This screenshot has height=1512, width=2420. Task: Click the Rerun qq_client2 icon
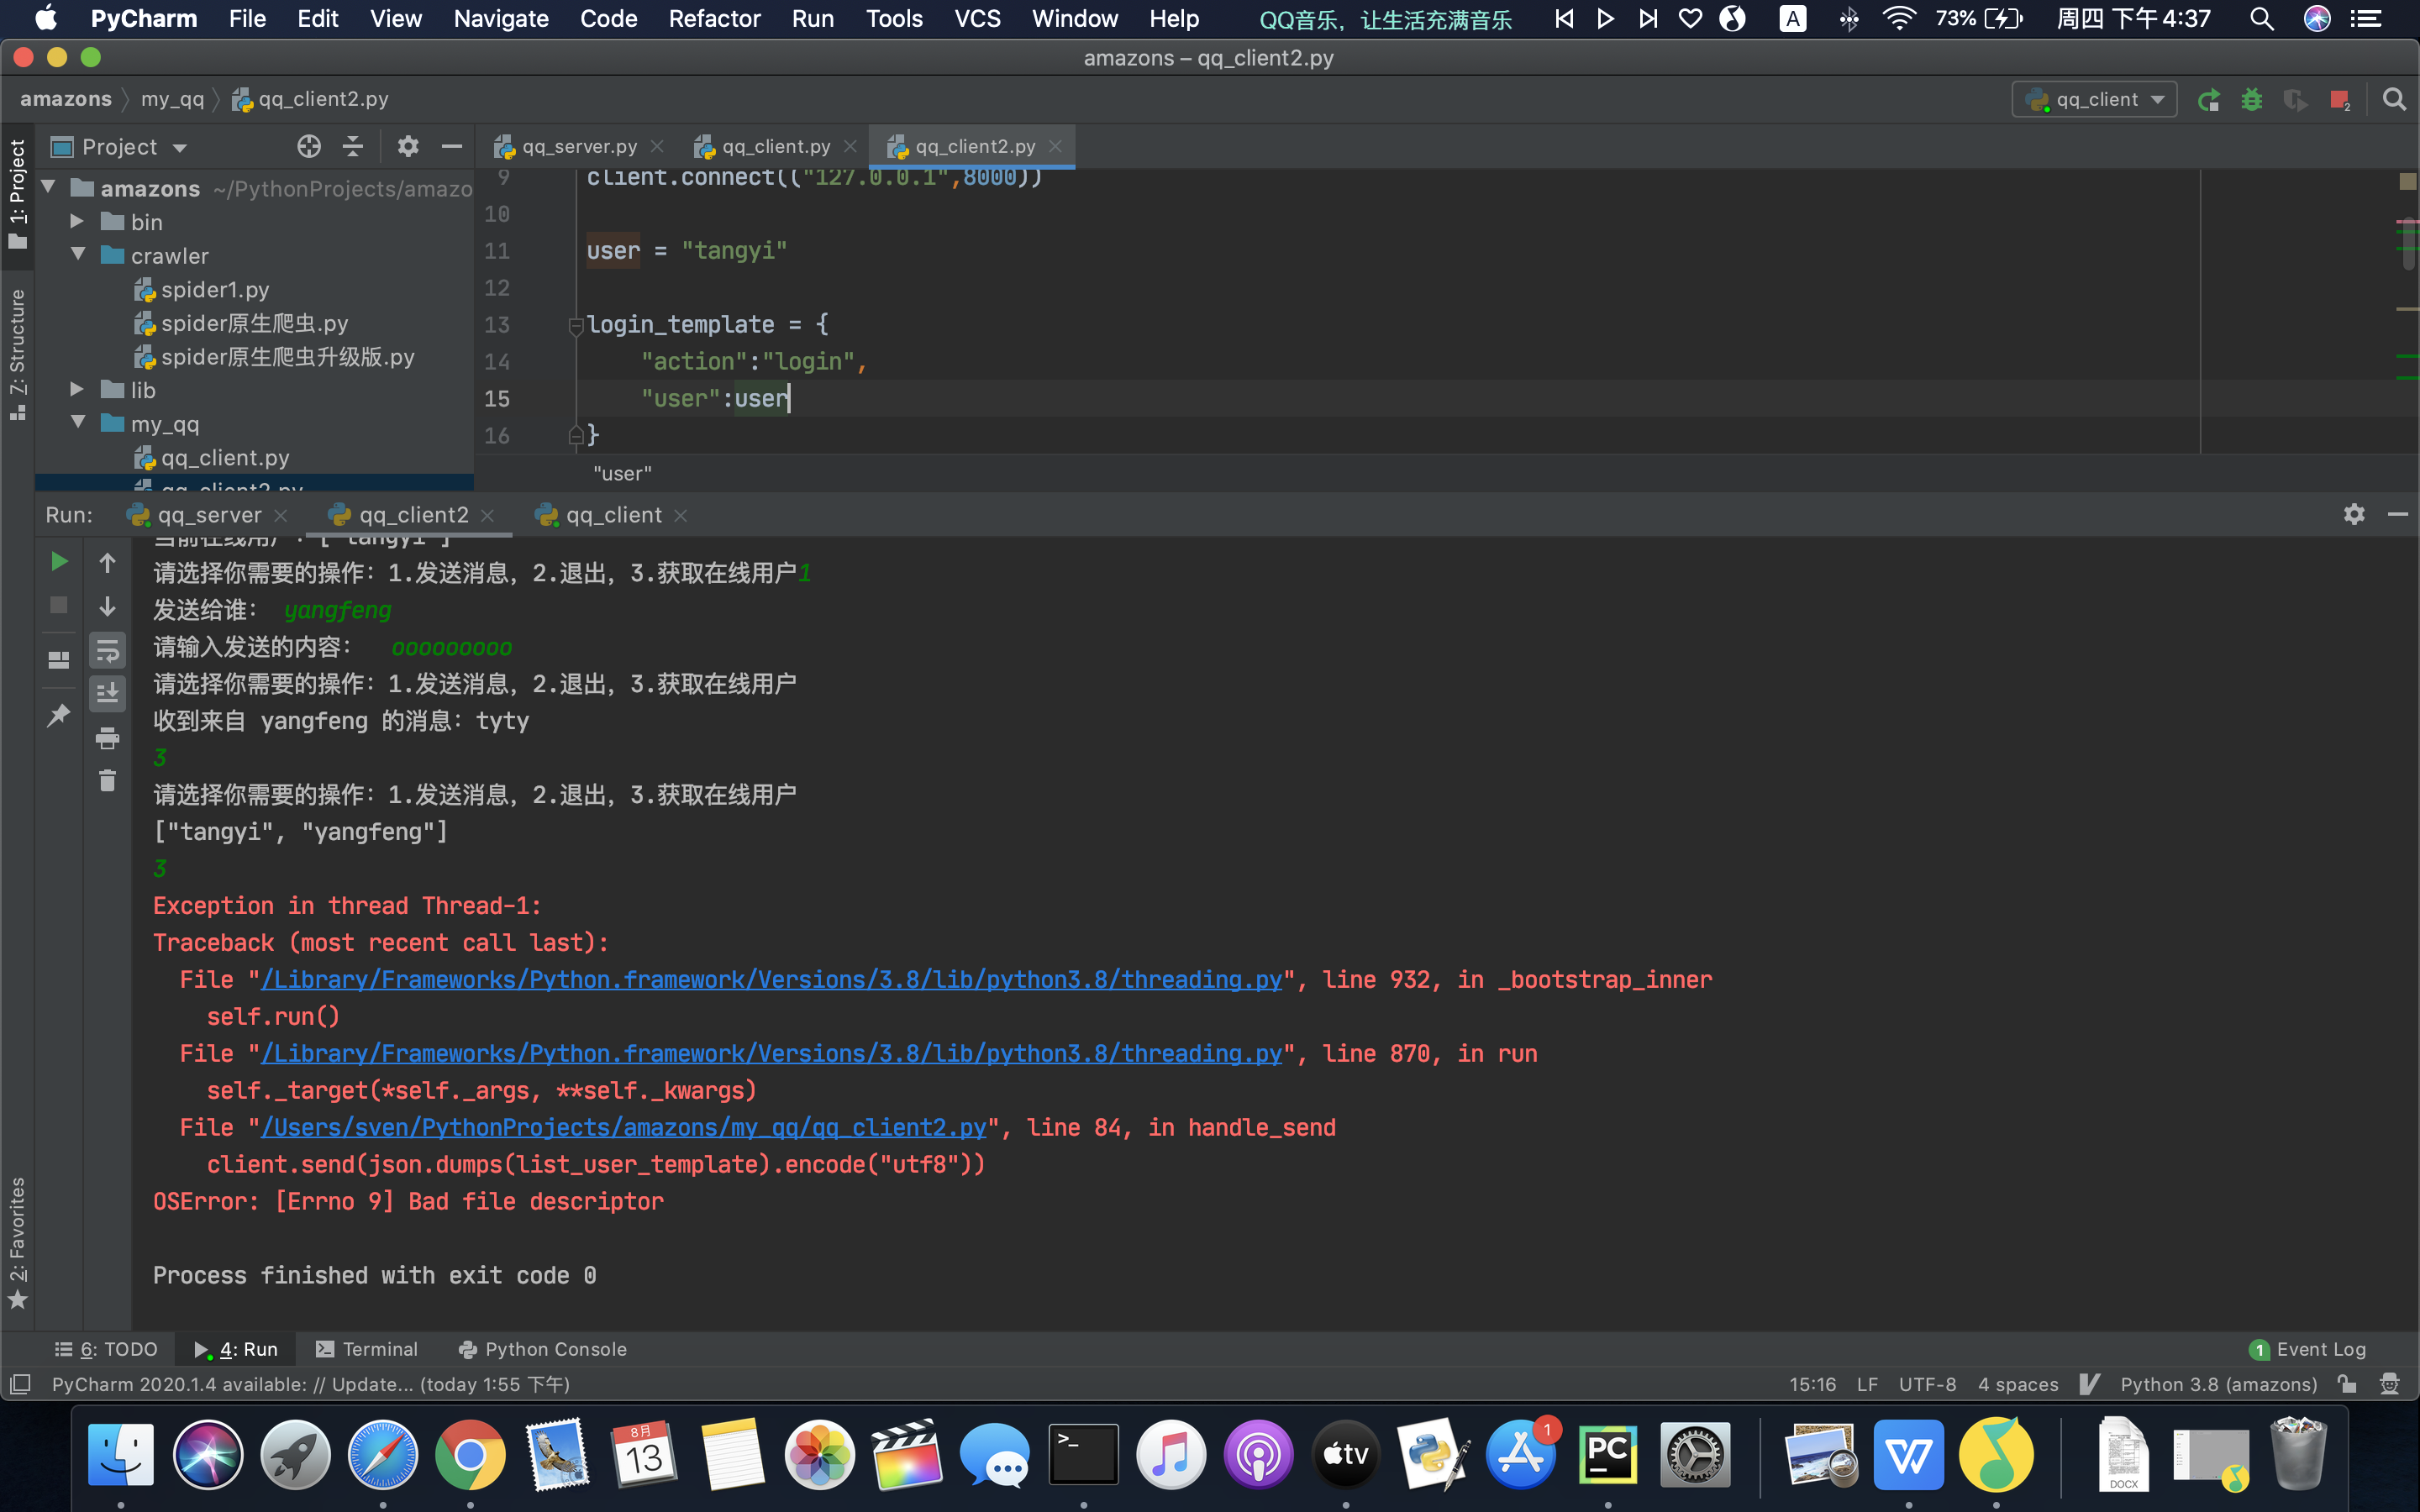click(x=57, y=561)
